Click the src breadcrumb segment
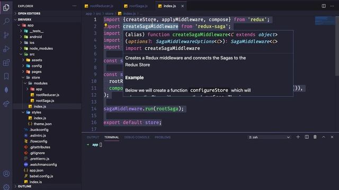339x190 pixels. [x=99, y=14]
